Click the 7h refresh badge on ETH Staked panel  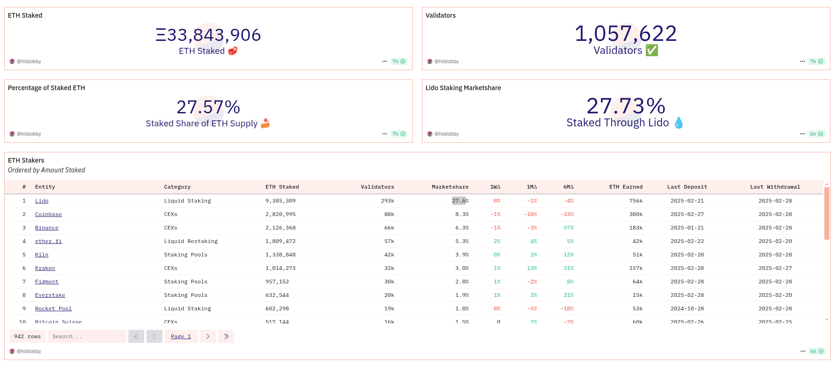pos(399,61)
